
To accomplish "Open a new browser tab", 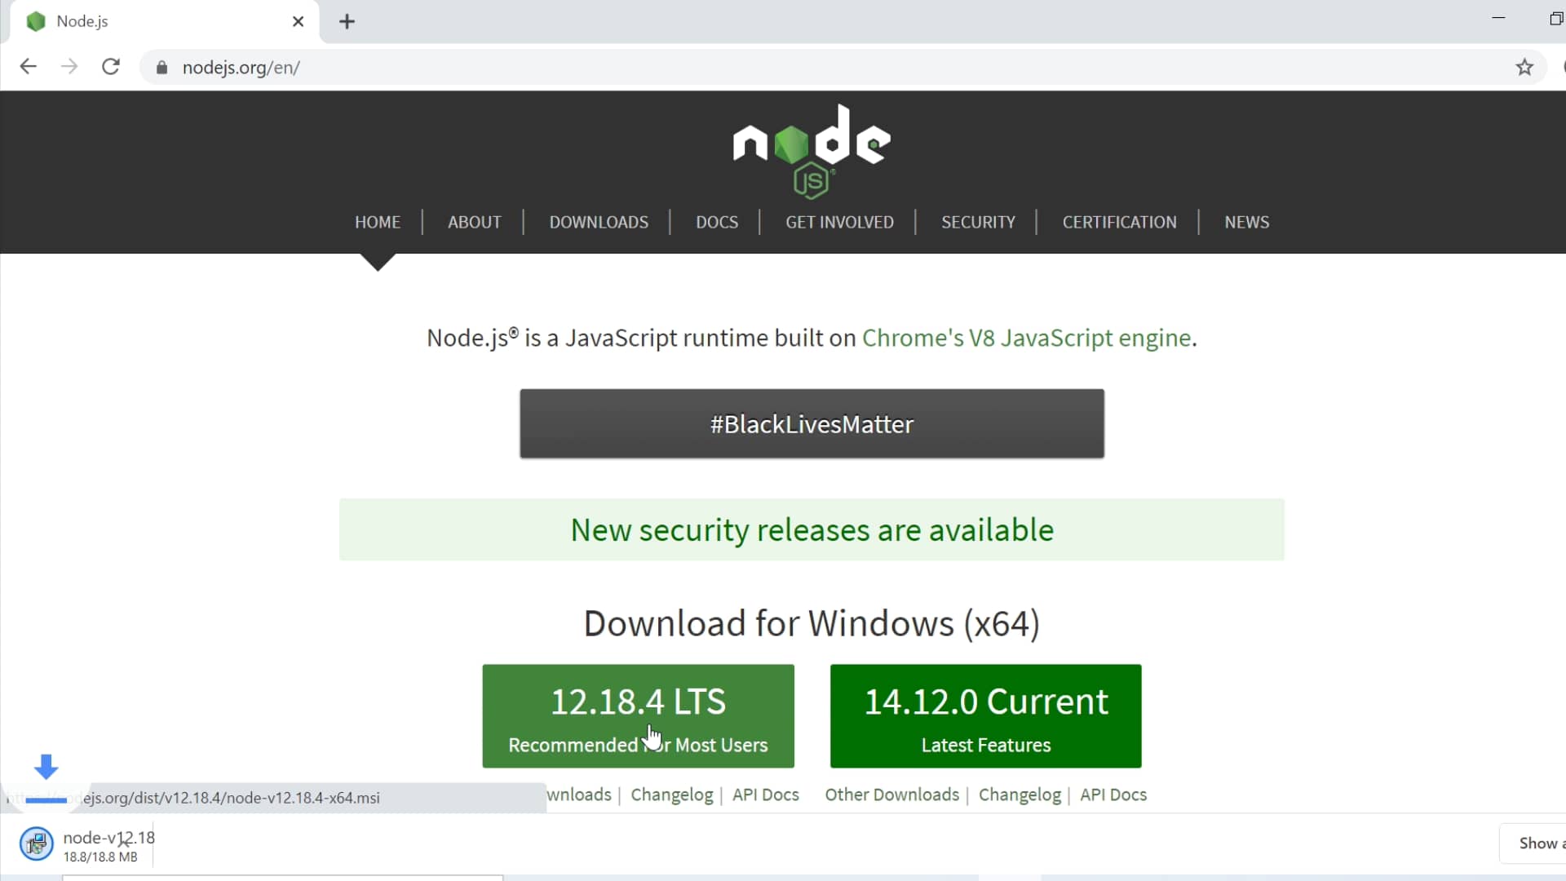I will [x=347, y=21].
